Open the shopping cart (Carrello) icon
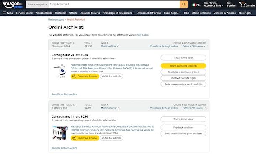Image resolution: width=256 pixels, height=157 pixels. click(x=247, y=5)
